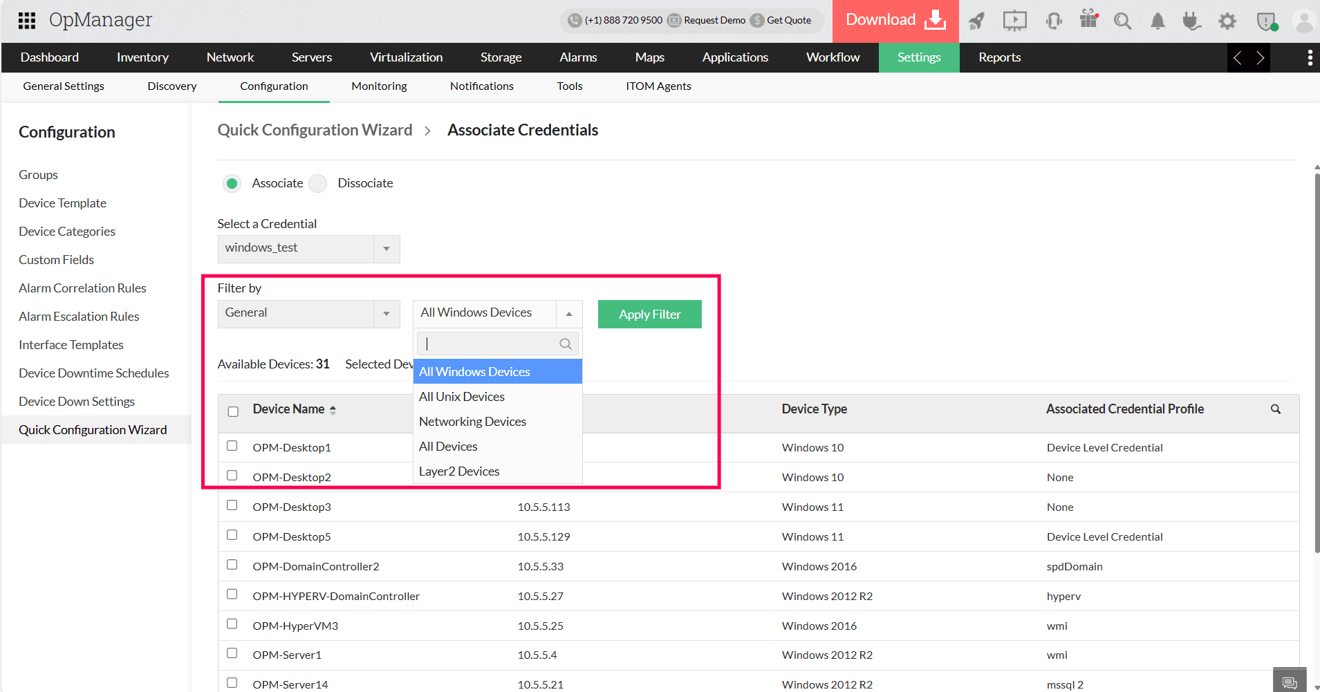Choose All Unix Devices from the filter list
Viewport: 1320px width, 692px height.
click(461, 396)
